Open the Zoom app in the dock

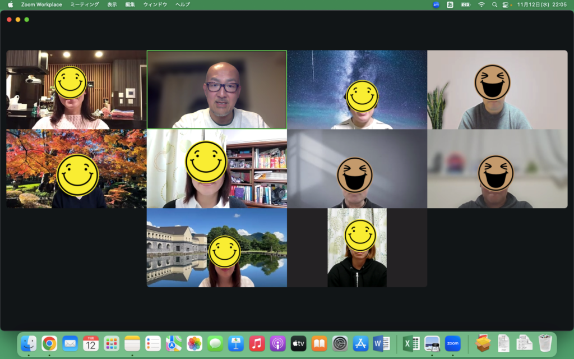(452, 343)
